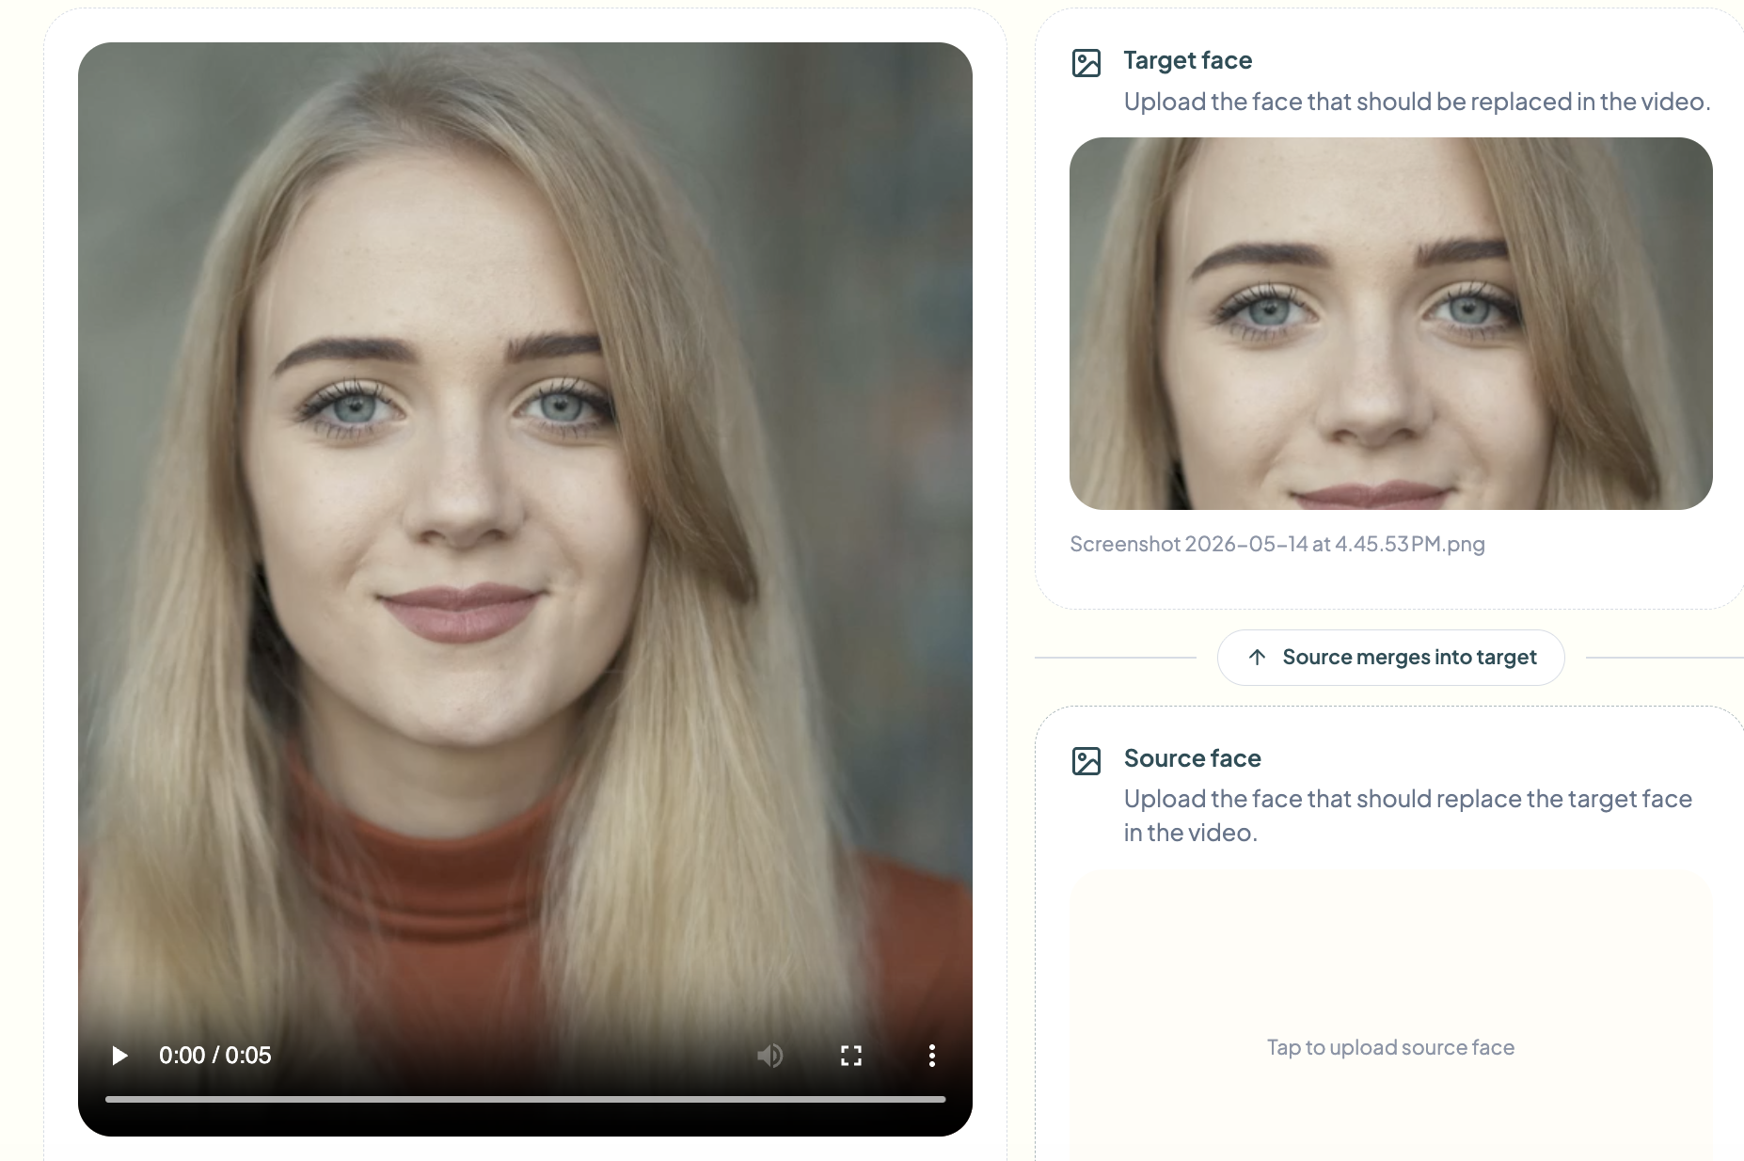
Task: Click the video progress bar
Action: tap(525, 1099)
